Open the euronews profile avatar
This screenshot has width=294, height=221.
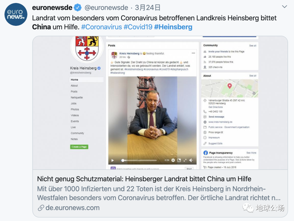click(x=16, y=14)
